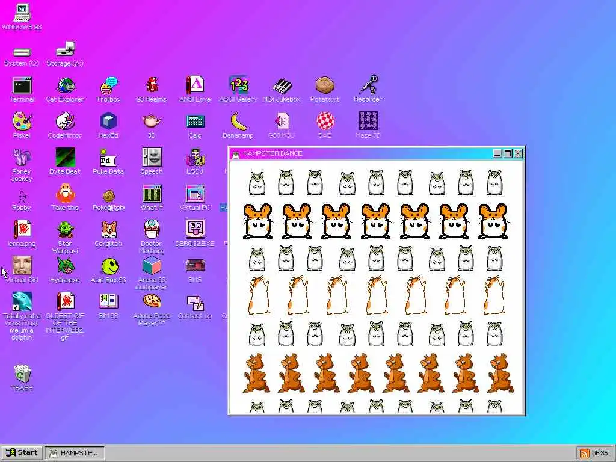The image size is (616, 462).
Task: Open the Potato.yt icon
Action: tap(325, 85)
